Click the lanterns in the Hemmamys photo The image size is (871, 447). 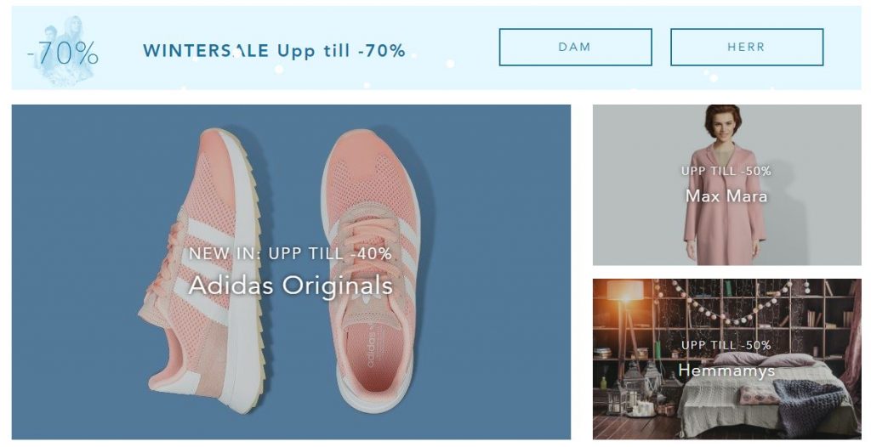pyautogui.click(x=639, y=388)
